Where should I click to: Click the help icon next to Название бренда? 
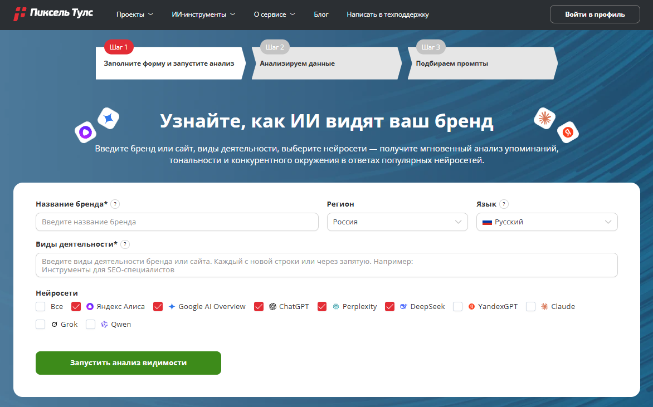point(115,204)
